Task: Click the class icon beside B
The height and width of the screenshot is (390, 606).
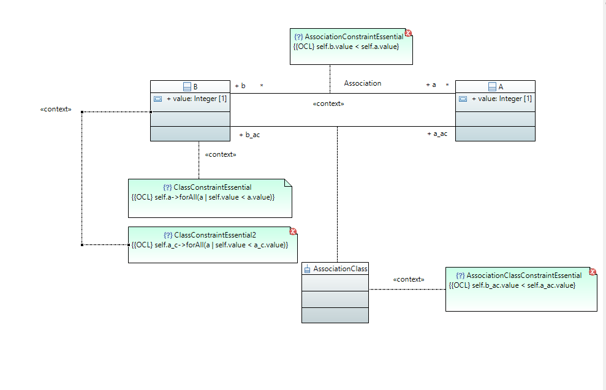Action: pyautogui.click(x=187, y=86)
